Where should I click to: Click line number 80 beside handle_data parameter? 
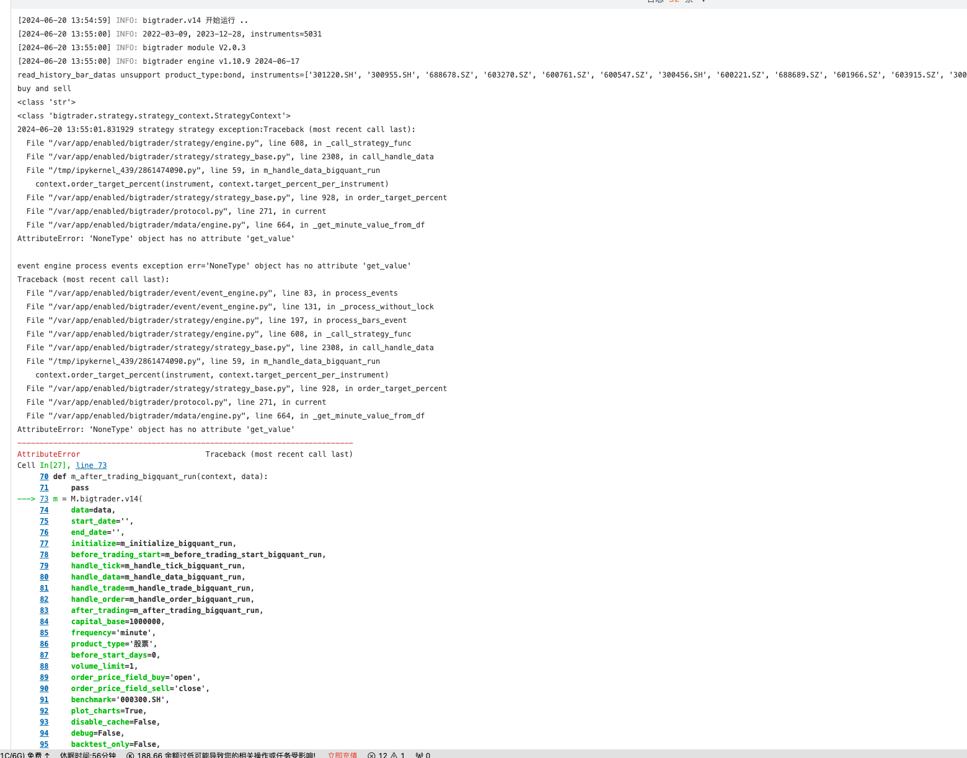[44, 577]
